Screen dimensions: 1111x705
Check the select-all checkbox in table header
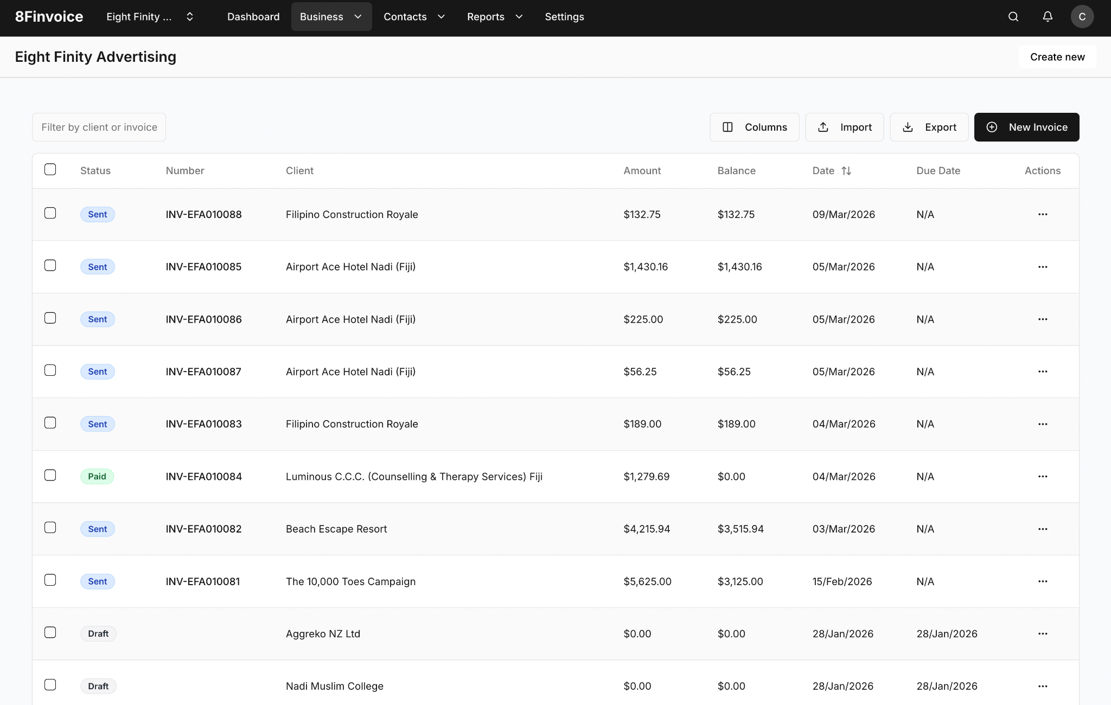coord(50,169)
